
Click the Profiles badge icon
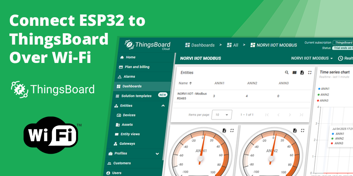point(110,154)
